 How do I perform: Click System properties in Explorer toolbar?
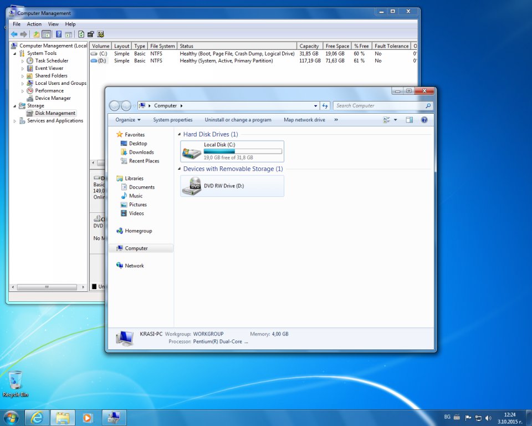(x=173, y=120)
